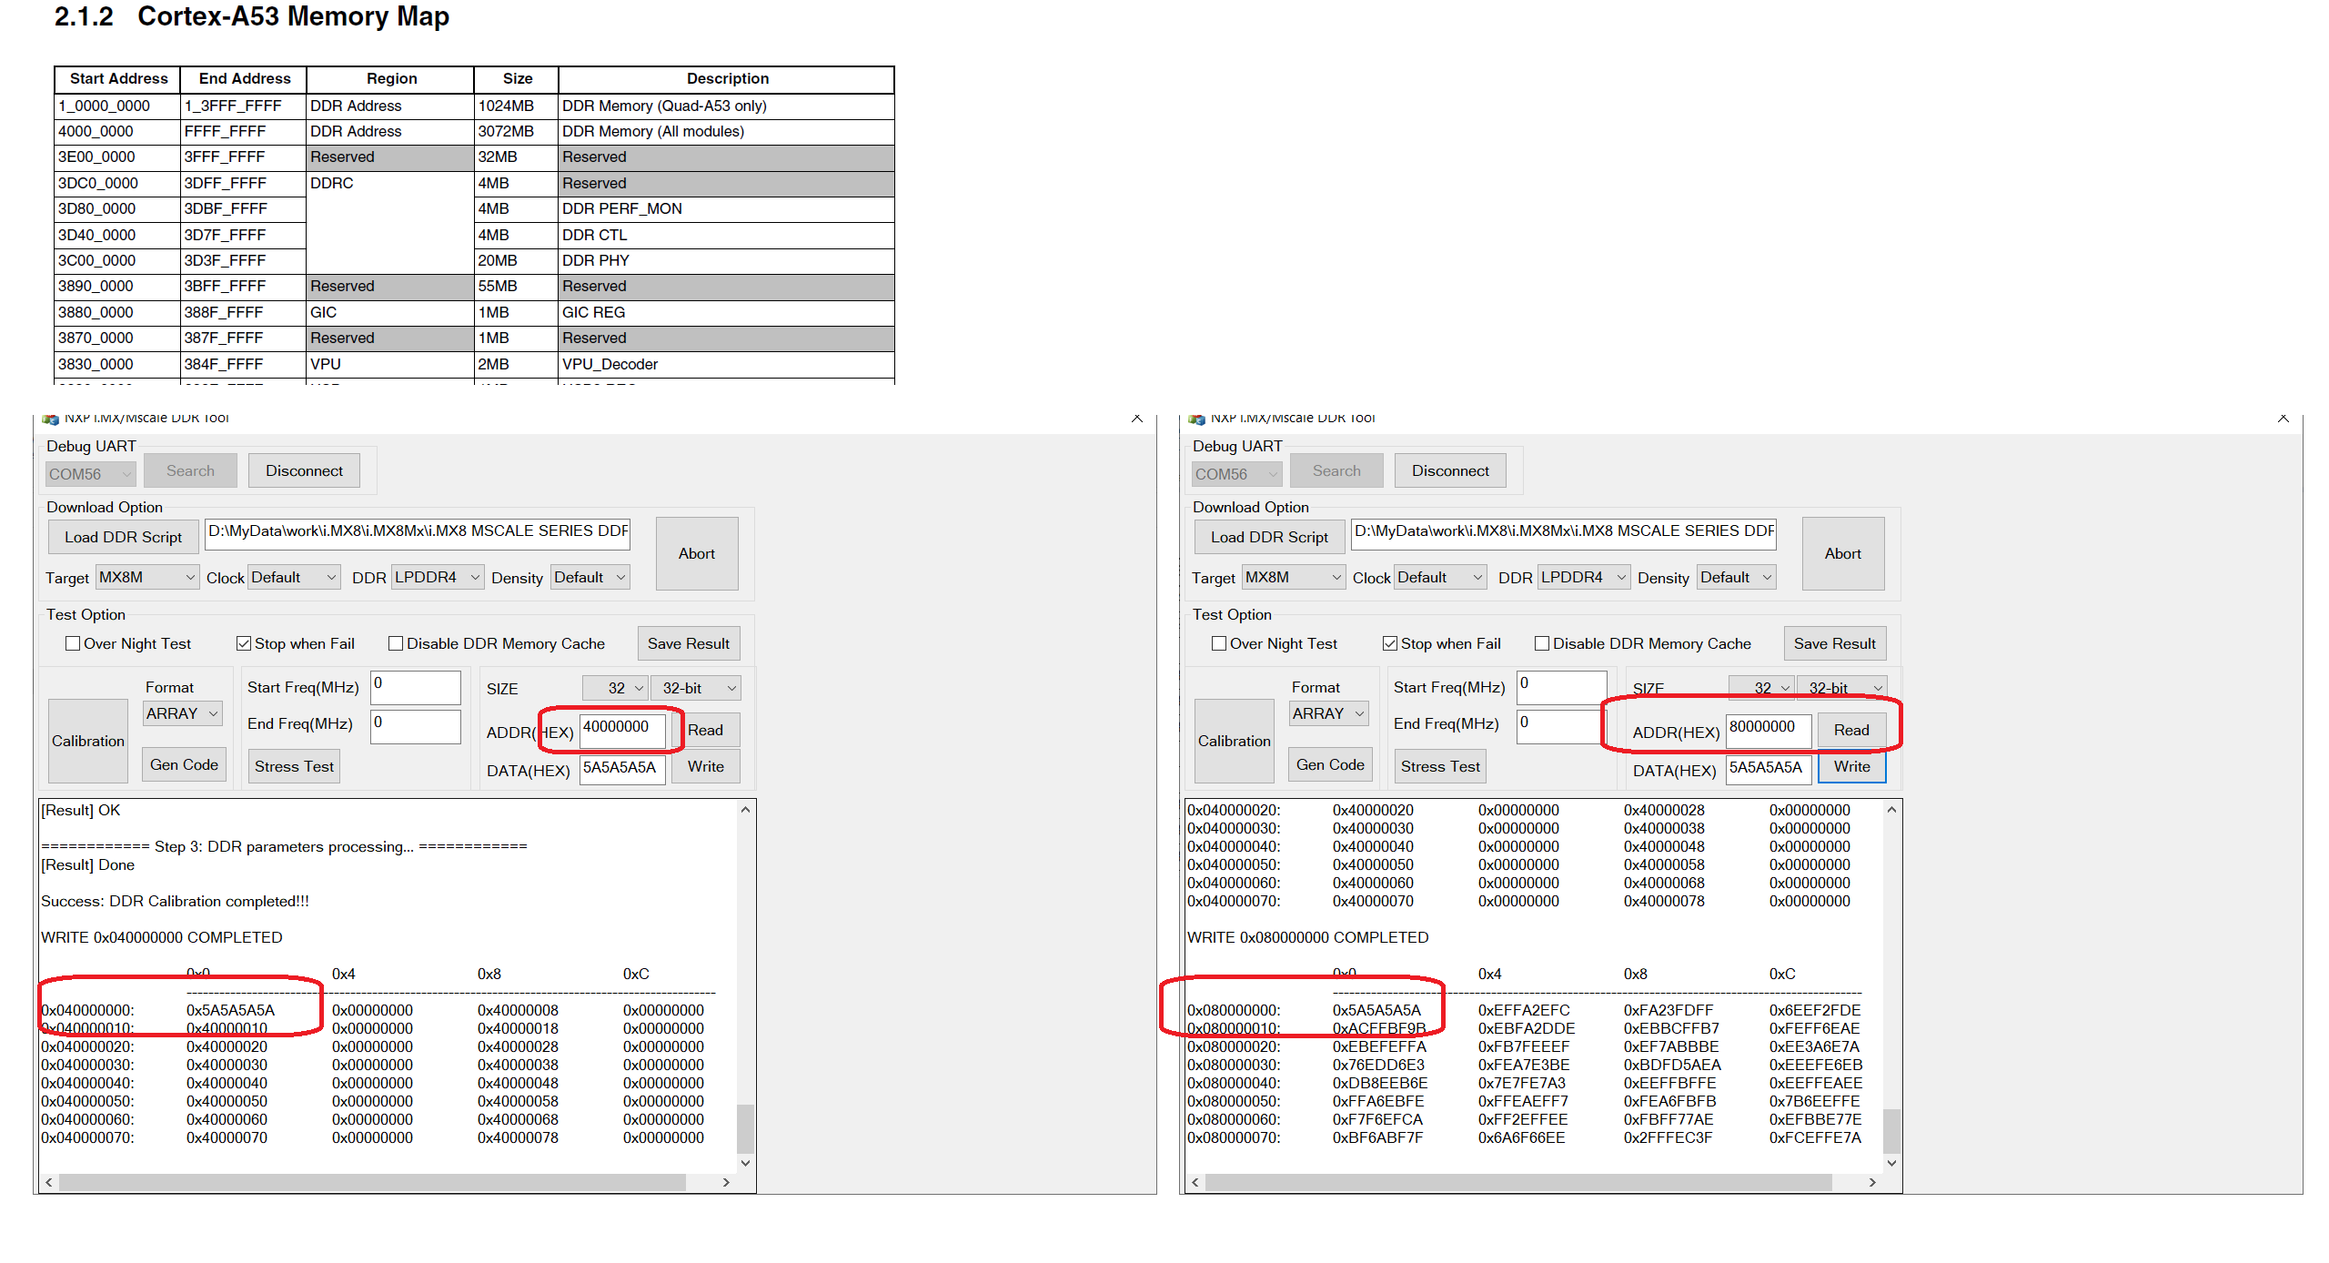Open the Target MX8M dropdown in left window

pos(147,577)
